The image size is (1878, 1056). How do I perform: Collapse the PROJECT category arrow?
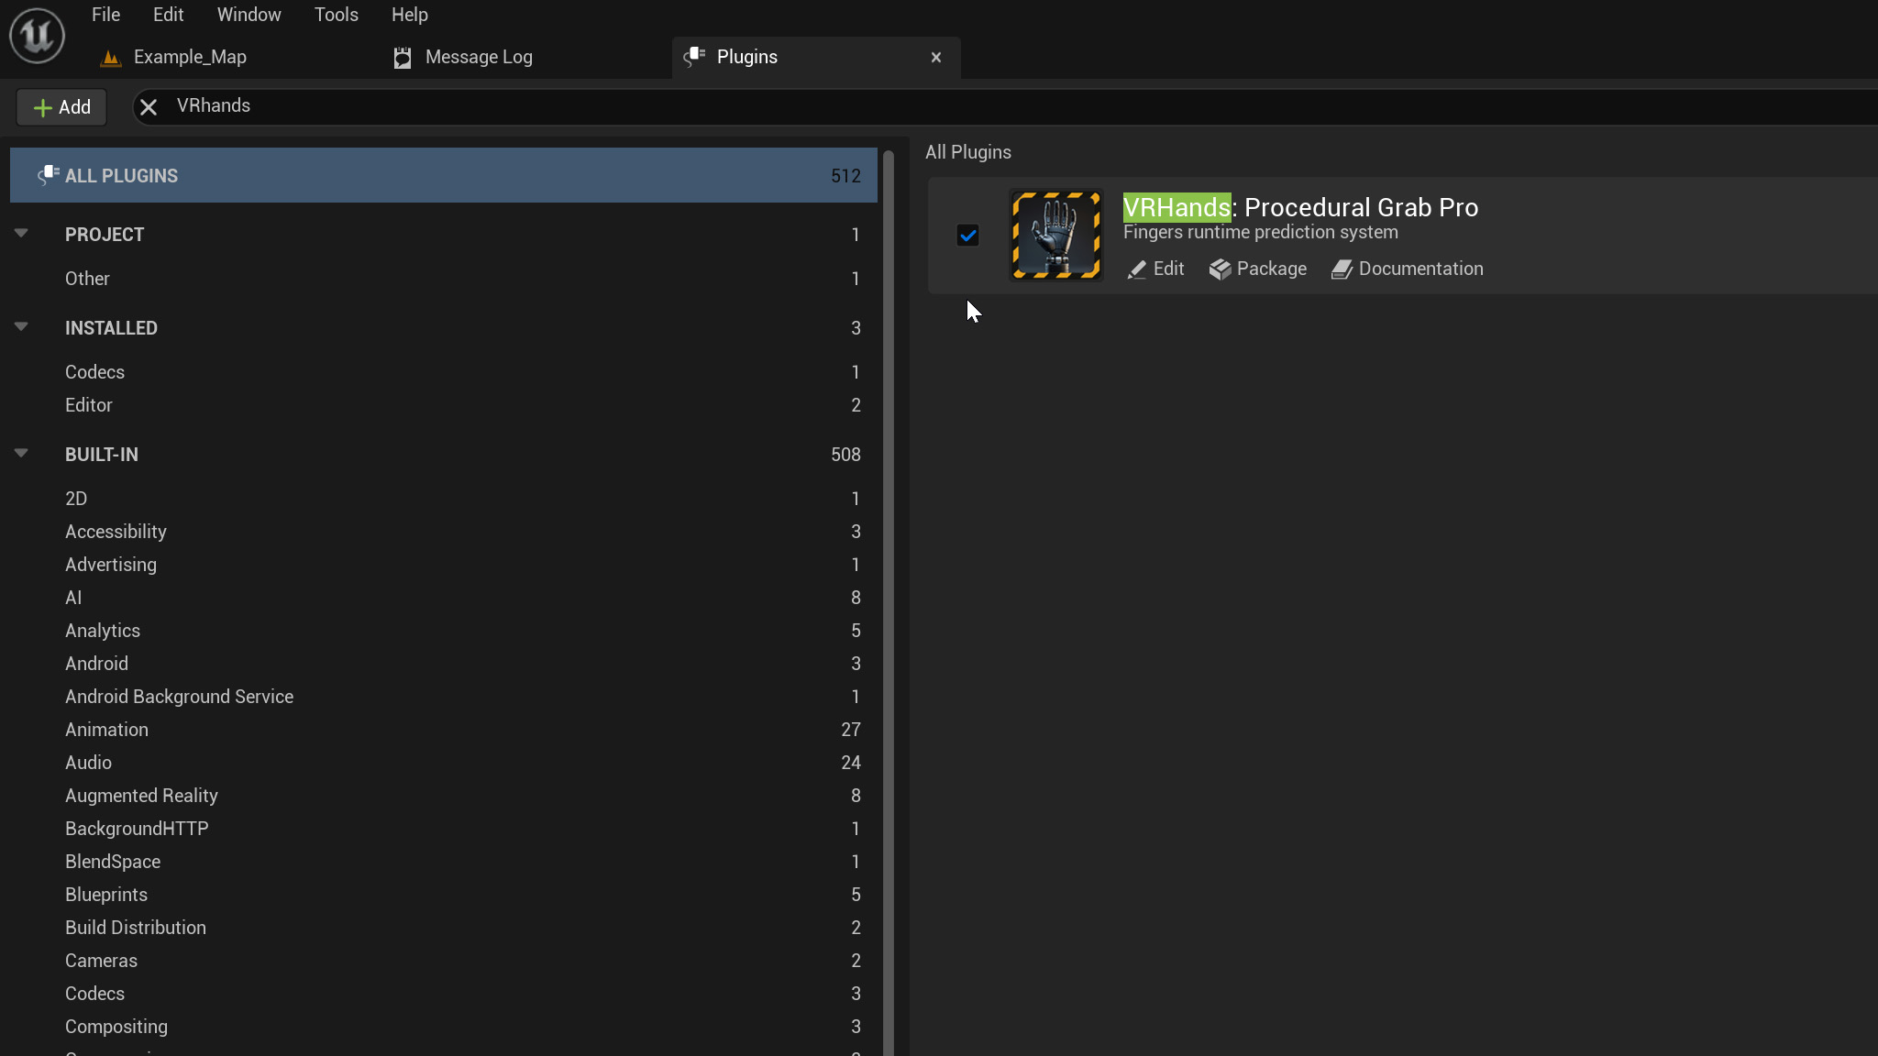coord(21,234)
